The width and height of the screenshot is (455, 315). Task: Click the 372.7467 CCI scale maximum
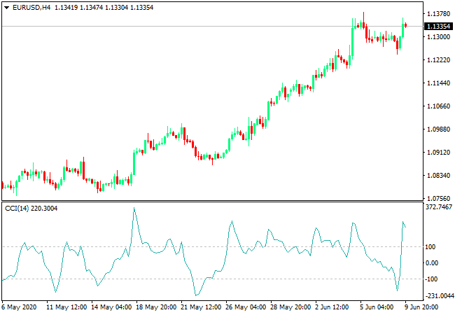tap(438, 207)
